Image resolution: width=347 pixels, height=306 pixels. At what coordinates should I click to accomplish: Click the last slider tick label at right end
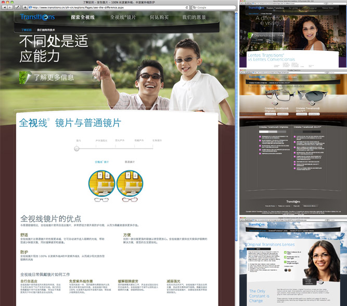[157, 140]
